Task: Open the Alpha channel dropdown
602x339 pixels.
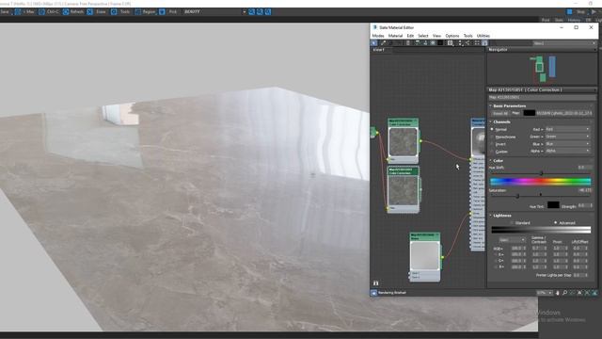Action: click(x=567, y=151)
